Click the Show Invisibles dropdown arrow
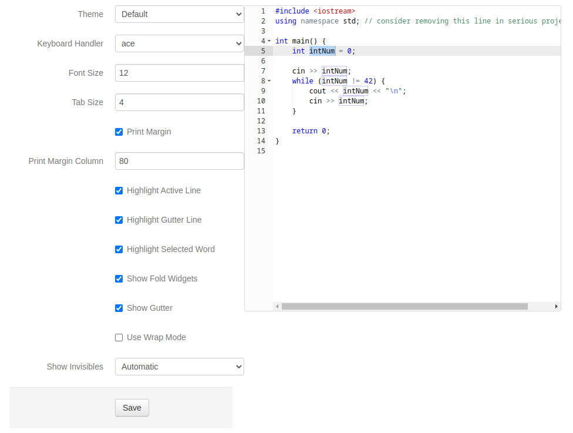The image size is (573, 433). tap(237, 366)
